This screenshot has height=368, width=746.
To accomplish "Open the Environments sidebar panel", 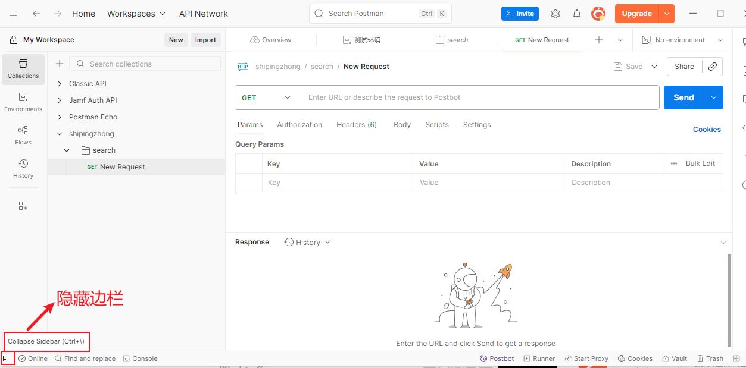I will 23,102.
